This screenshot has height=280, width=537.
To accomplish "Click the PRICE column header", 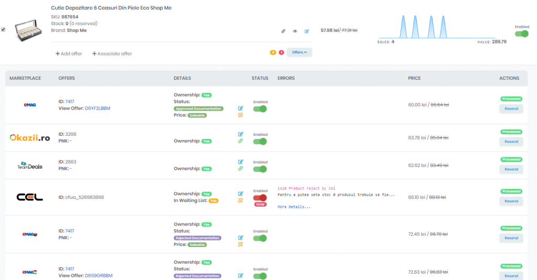I will [414, 78].
